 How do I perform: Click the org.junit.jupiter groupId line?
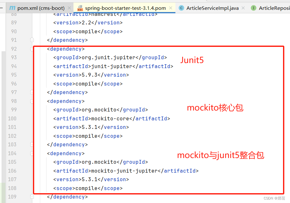[110, 58]
